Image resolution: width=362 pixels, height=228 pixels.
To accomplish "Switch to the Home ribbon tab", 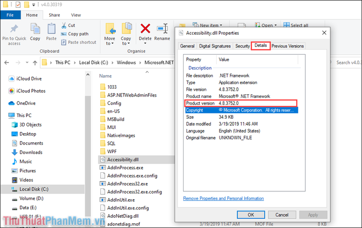I will [x=32, y=15].
